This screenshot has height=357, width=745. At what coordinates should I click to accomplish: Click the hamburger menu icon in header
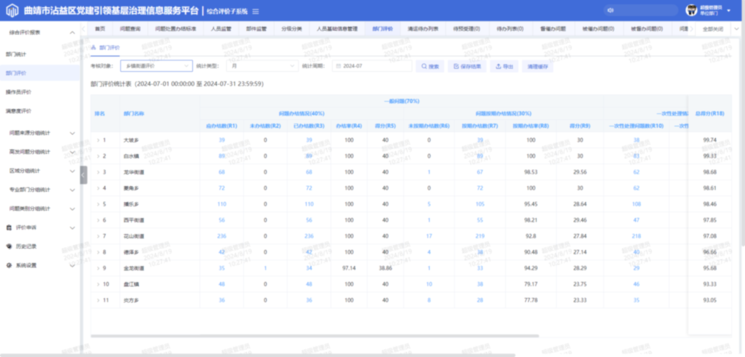coord(256,11)
